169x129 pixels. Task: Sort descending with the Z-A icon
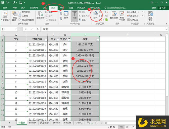61,18
